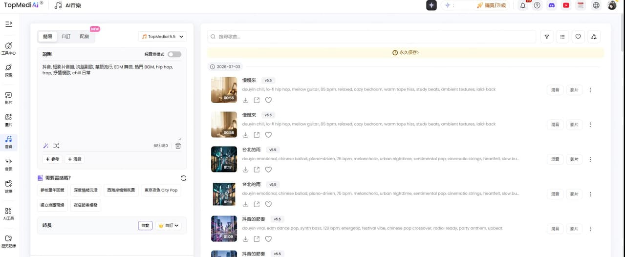Toggle 純音樂模式 switch
This screenshot has width=625, height=257.
tap(174, 54)
